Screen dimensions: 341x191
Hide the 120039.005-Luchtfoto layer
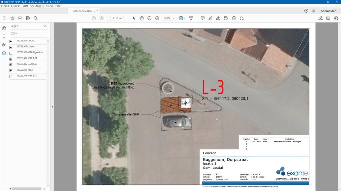pyautogui.click(x=11, y=65)
